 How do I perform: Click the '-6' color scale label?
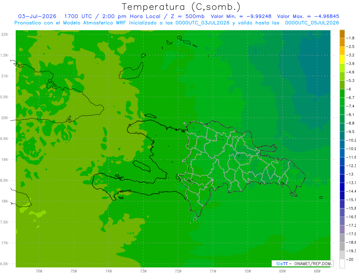click(349, 89)
